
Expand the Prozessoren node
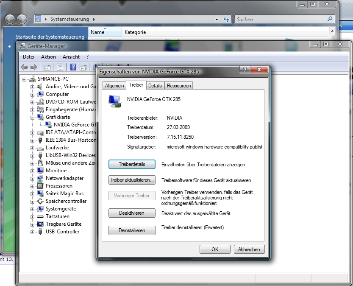(32, 186)
